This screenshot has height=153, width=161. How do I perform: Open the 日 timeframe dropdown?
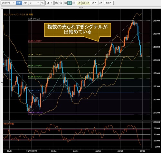(x=34, y=3)
